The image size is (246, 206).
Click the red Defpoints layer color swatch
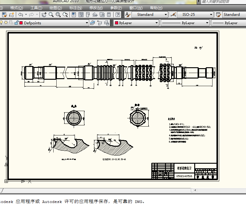(x=21, y=23)
